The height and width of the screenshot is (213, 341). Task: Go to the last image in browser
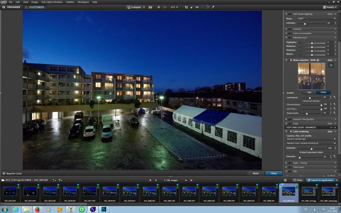click(x=191, y=180)
